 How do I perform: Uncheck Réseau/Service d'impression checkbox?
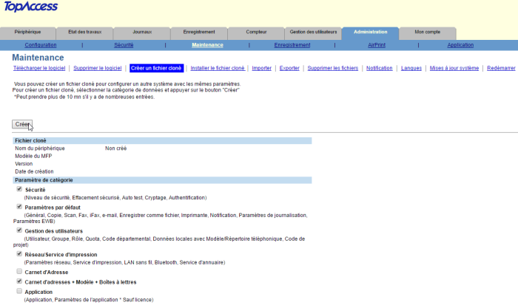19,254
